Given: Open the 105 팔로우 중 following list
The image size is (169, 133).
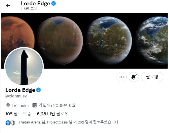Looking at the screenshot, I should coord(18,114).
